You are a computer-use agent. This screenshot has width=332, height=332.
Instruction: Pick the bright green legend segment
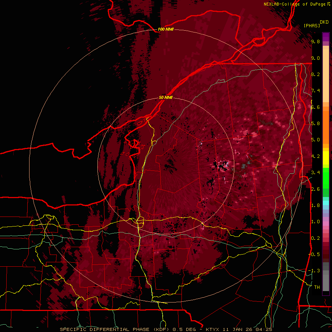click(x=326, y=178)
